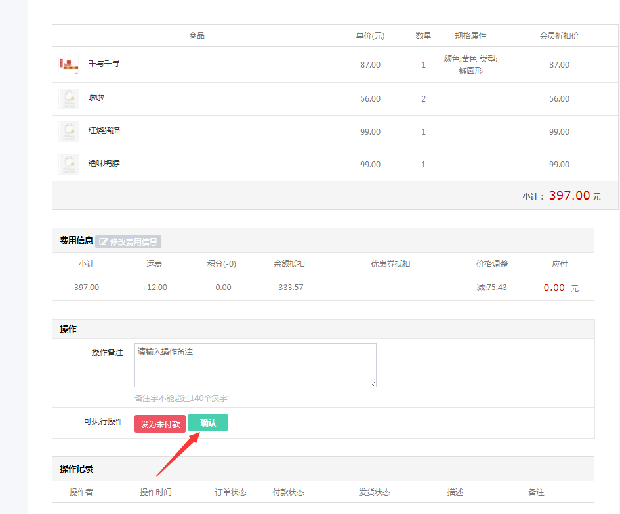This screenshot has height=514, width=620.
Task: Click the 千与千寻 product thumbnail
Action: (x=68, y=64)
